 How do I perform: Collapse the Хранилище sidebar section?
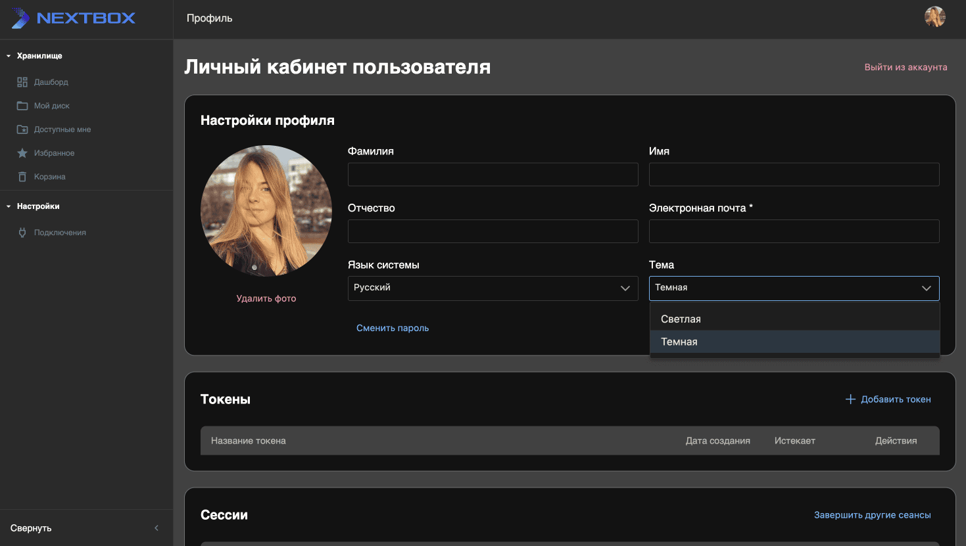(9, 57)
